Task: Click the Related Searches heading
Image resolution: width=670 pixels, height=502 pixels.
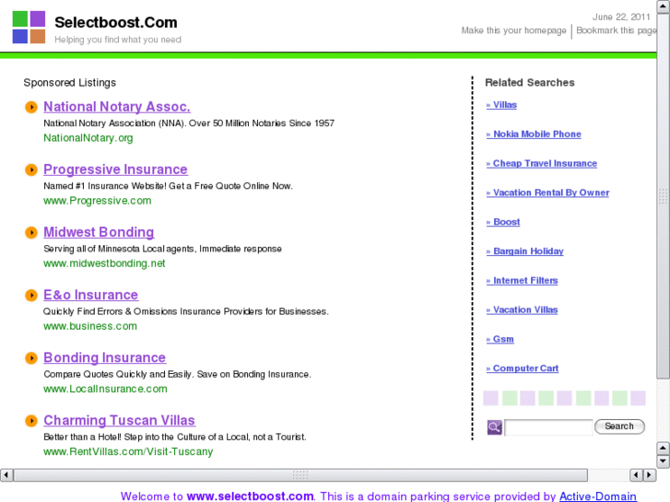Action: pyautogui.click(x=530, y=83)
